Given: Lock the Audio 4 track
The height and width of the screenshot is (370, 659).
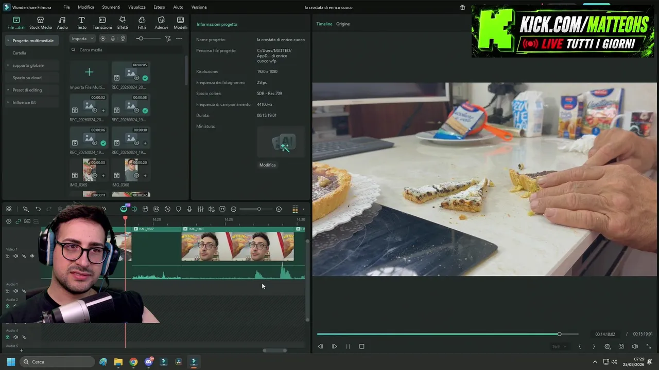Looking at the screenshot, I should (x=7, y=337).
